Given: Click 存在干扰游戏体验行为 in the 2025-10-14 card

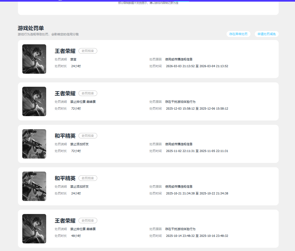Looking at the screenshot, I should (180, 229).
